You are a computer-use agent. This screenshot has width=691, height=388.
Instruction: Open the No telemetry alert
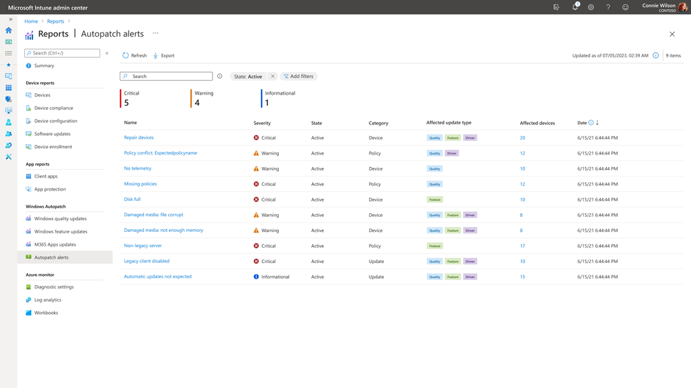point(138,168)
